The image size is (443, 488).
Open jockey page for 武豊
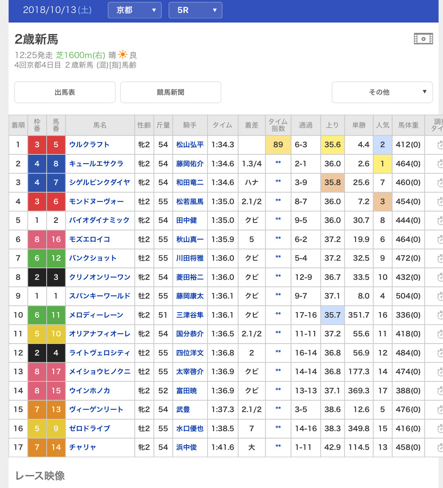coord(183,410)
